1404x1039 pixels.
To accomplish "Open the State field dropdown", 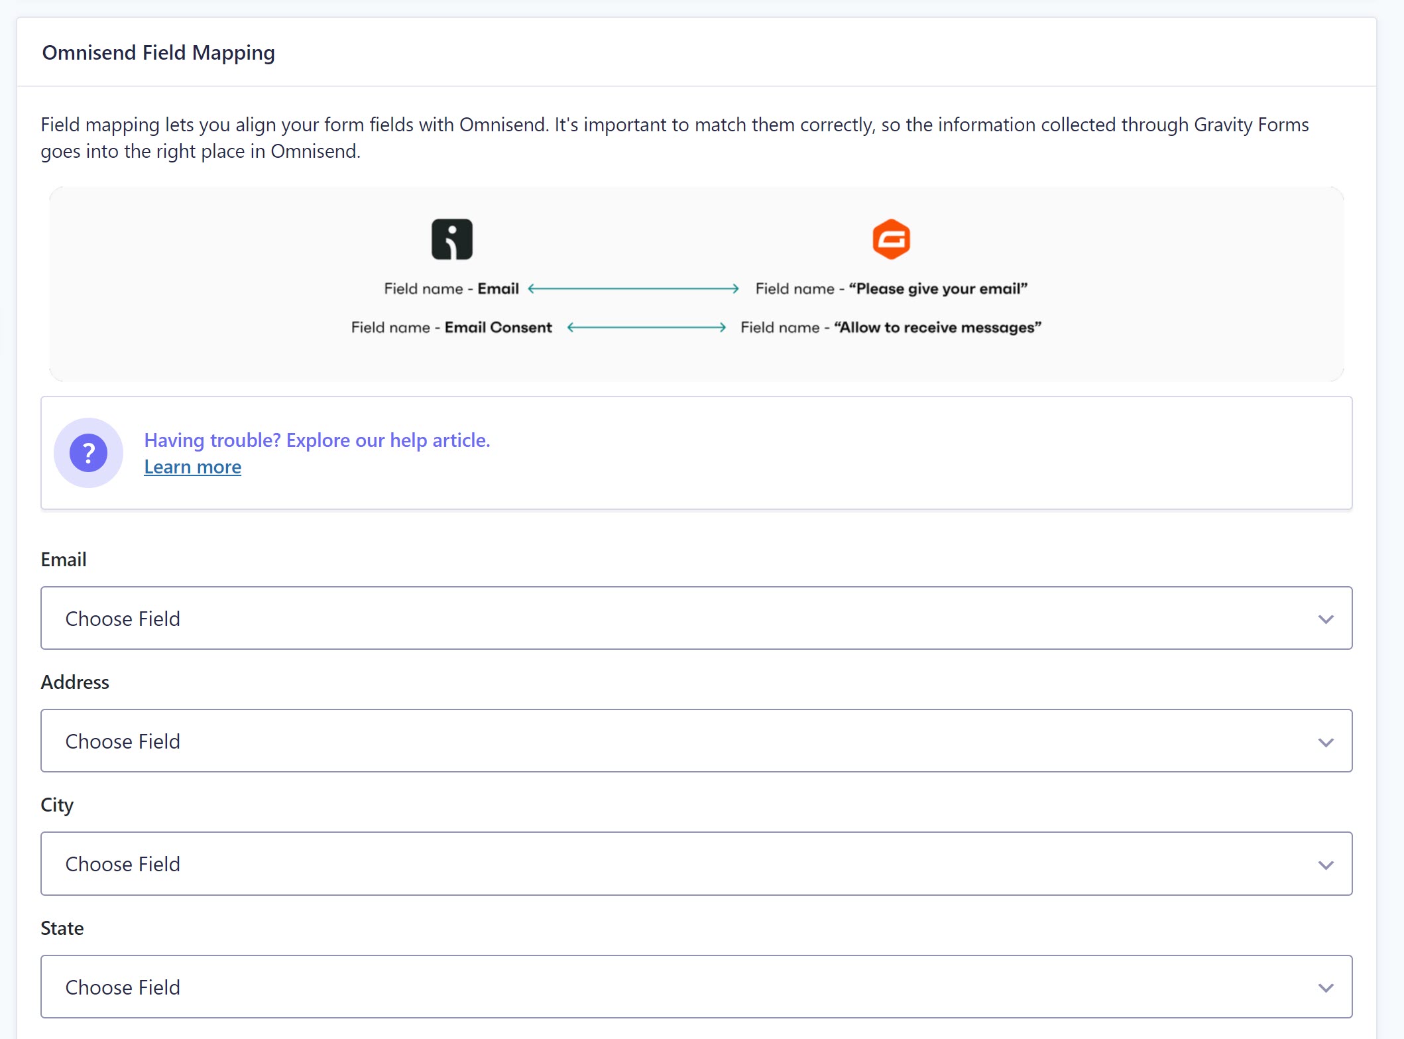I will 696,987.
